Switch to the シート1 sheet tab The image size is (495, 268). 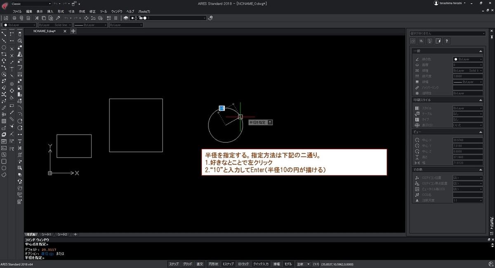[45, 234]
